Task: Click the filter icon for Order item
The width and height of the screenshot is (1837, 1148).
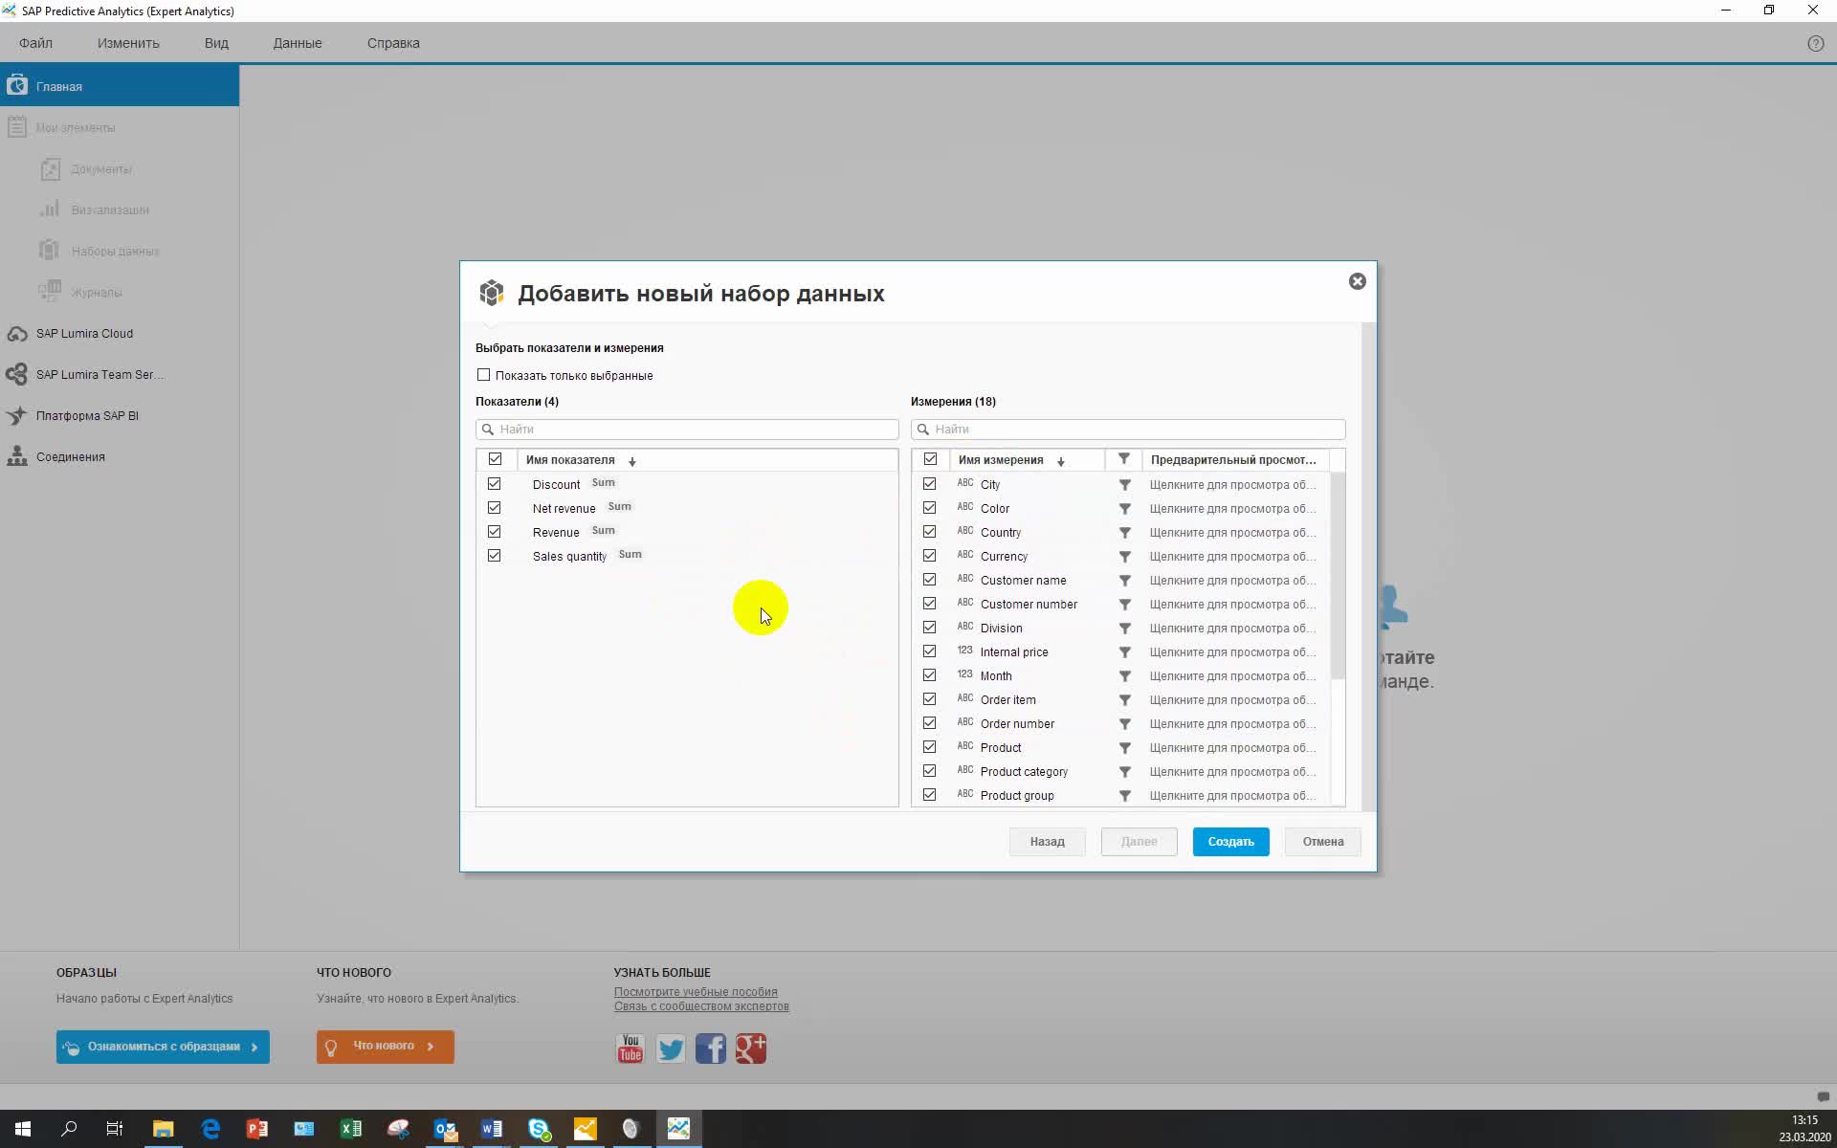Action: (1125, 700)
